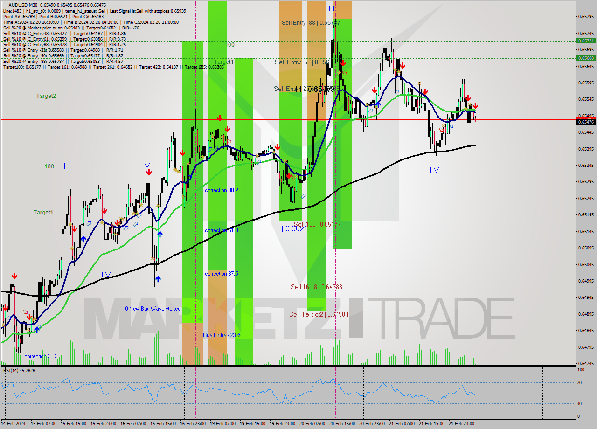This screenshot has width=597, height=429.
Task: Click the 0.65095 price axis label
Action: click(586, 248)
